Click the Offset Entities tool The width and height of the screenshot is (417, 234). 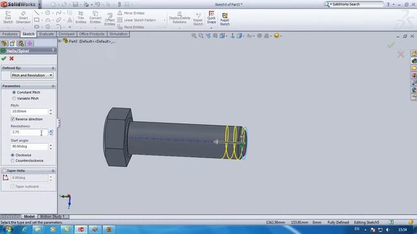click(x=109, y=19)
